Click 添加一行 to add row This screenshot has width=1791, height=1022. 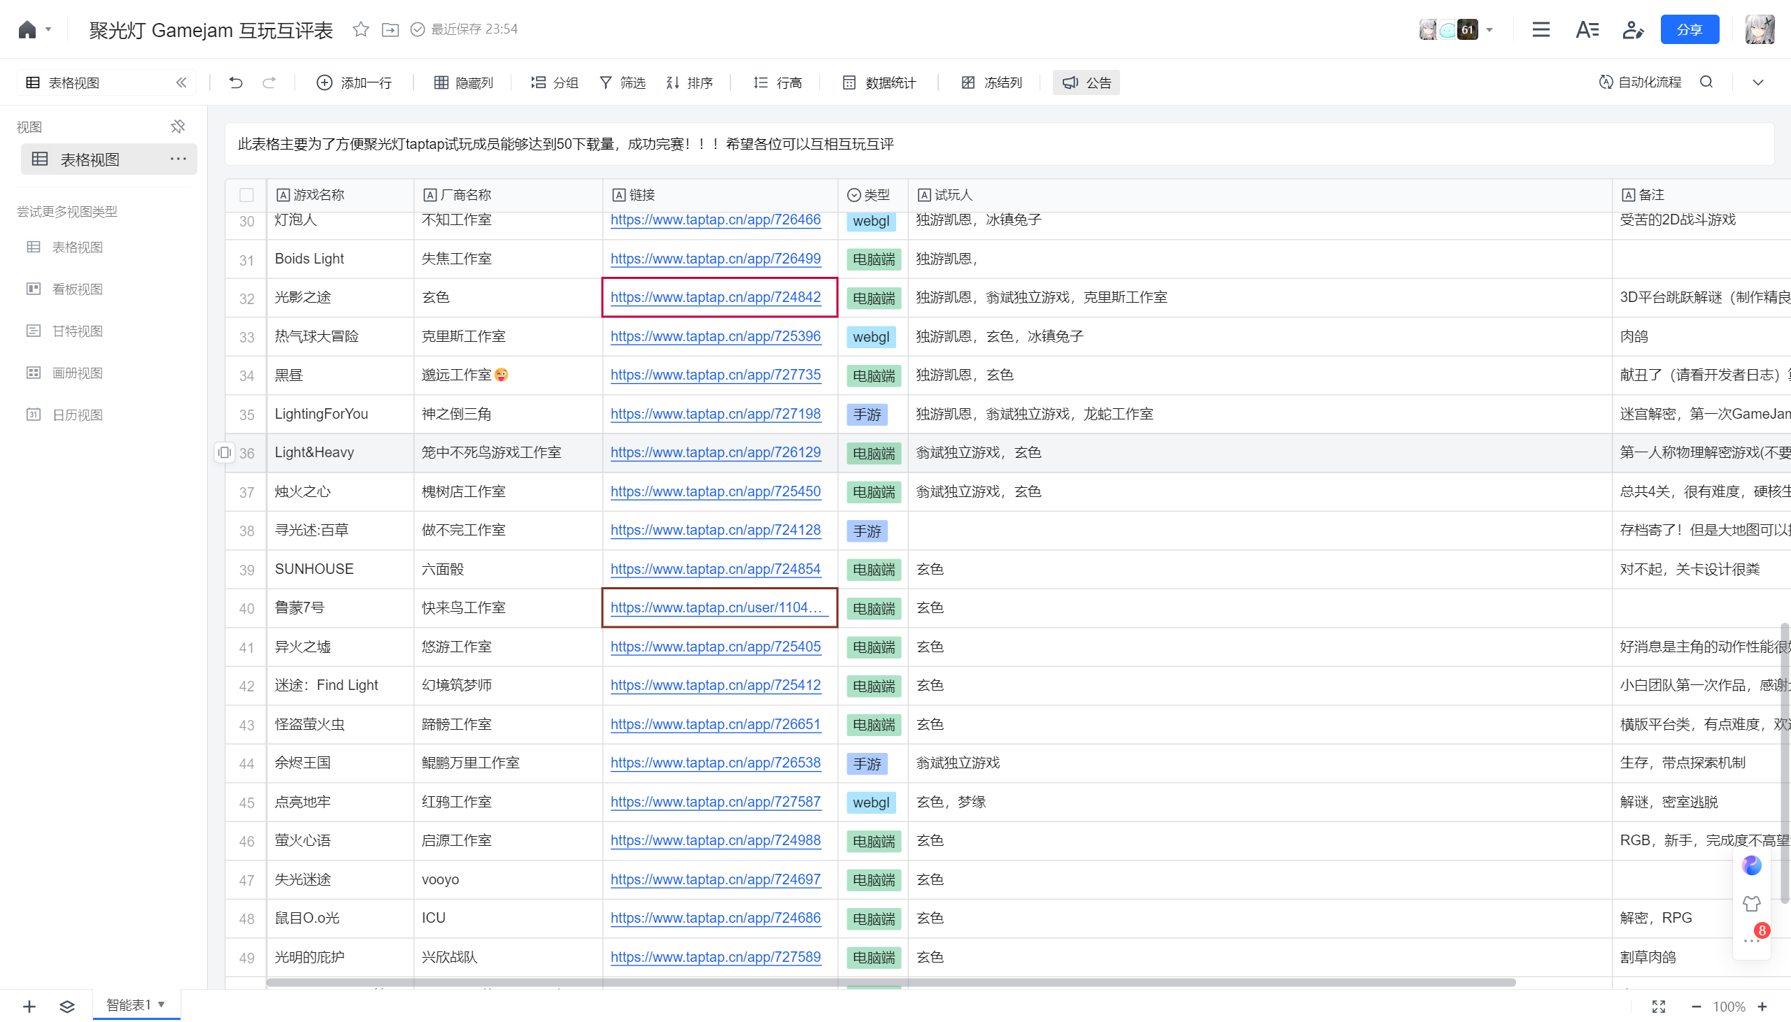pyautogui.click(x=354, y=82)
